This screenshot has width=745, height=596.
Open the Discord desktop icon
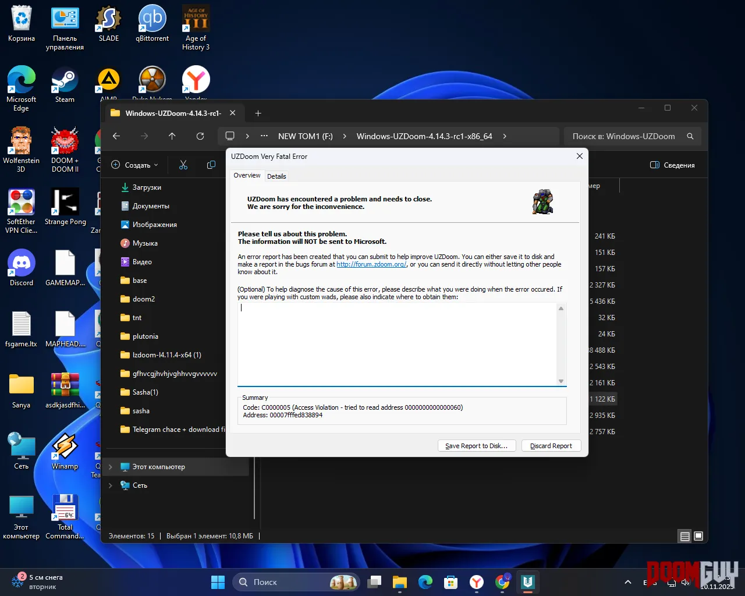coord(22,268)
